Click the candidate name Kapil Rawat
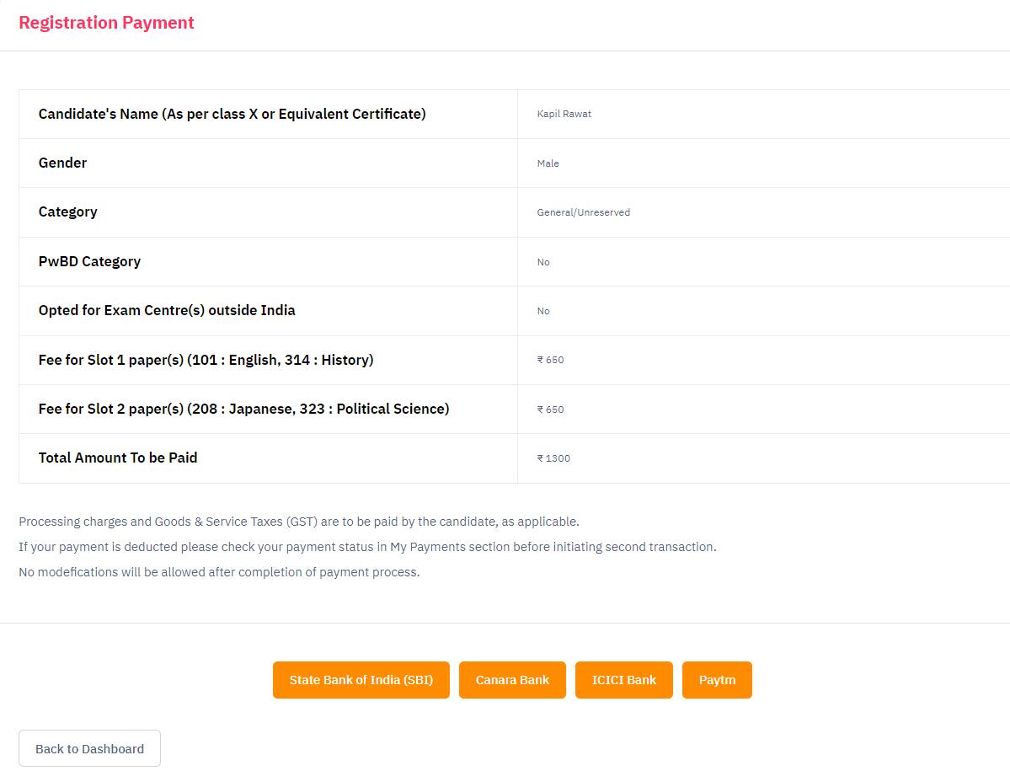 click(564, 114)
